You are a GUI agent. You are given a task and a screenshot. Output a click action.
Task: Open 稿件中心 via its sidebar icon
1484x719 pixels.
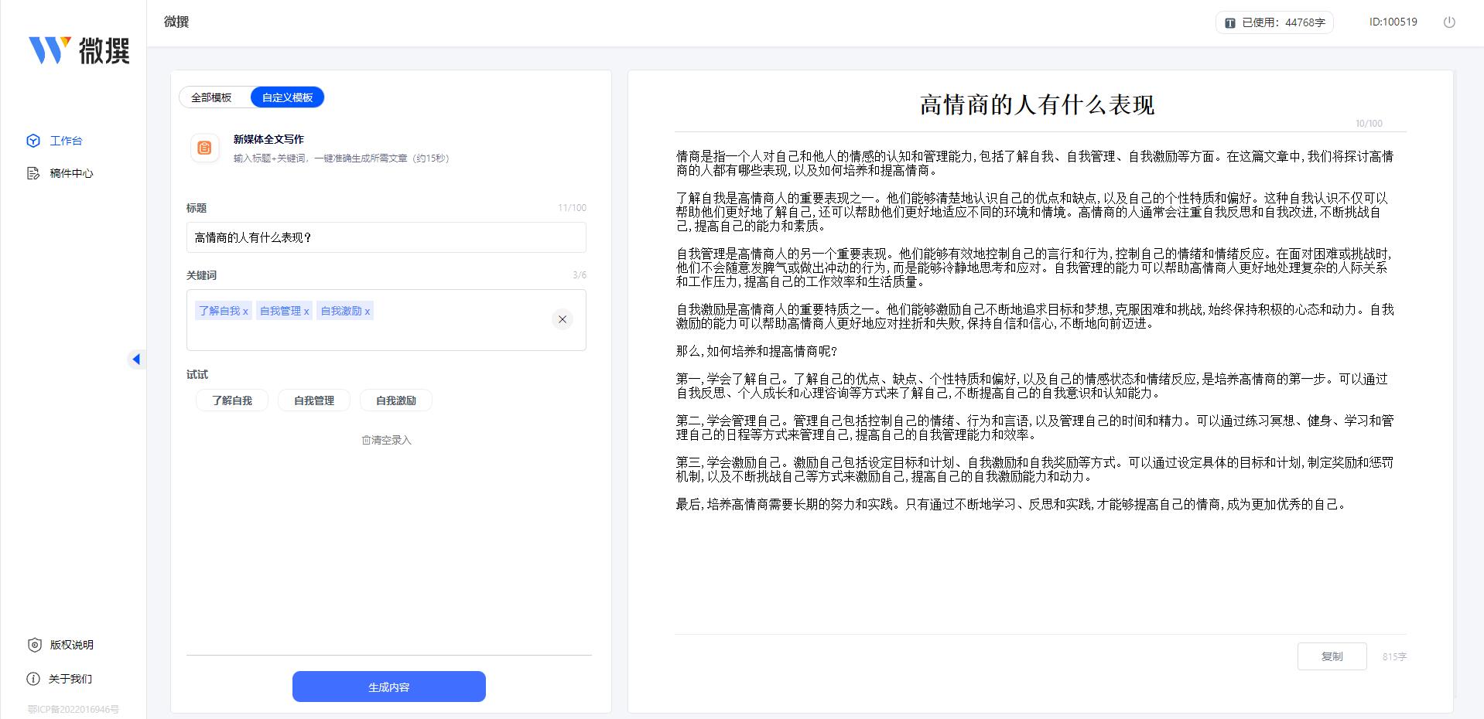[x=32, y=174]
